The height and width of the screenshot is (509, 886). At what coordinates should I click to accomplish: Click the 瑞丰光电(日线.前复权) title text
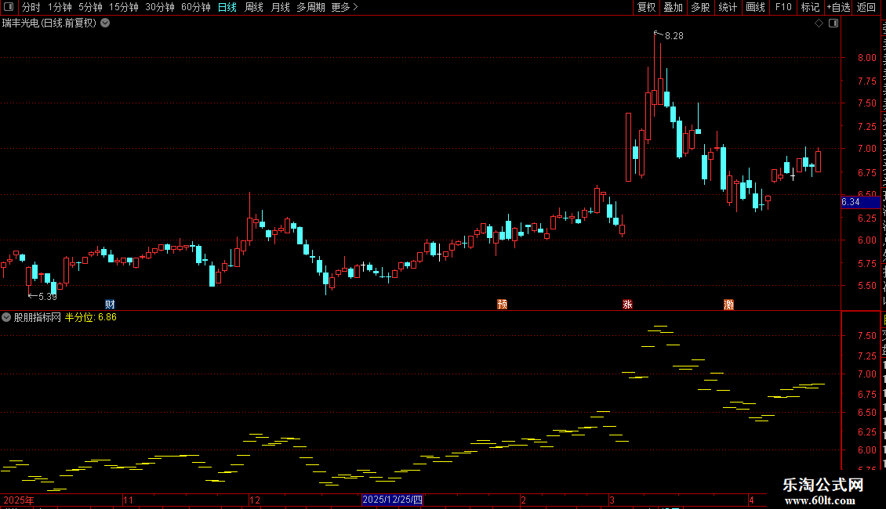[49, 23]
